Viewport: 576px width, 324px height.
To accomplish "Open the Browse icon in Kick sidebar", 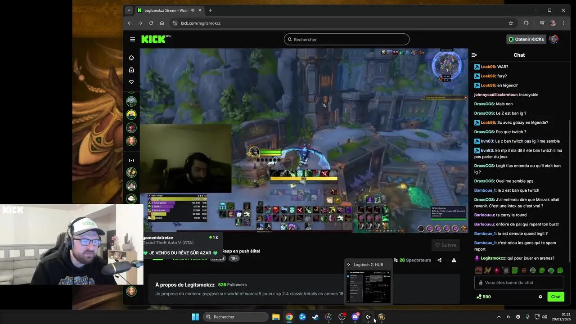I will tap(131, 70).
